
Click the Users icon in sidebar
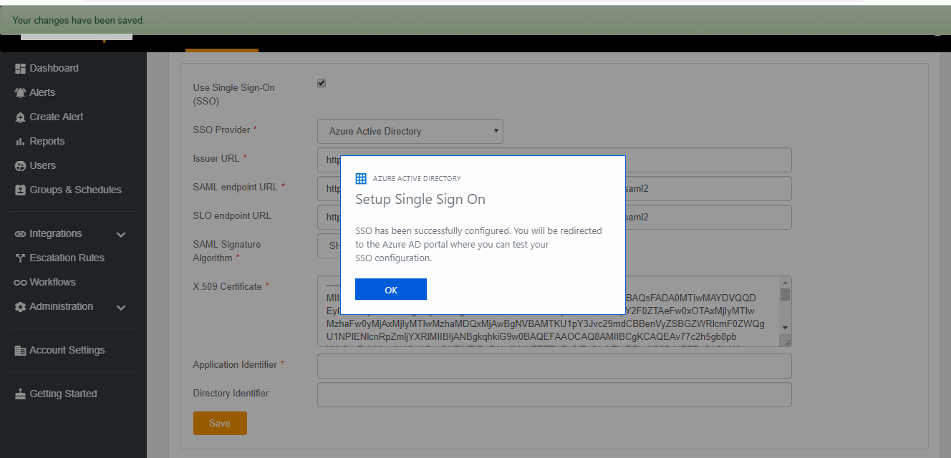20,166
